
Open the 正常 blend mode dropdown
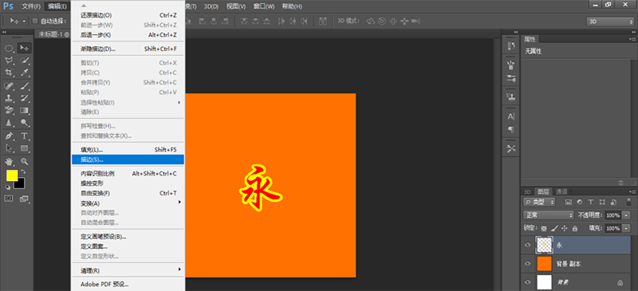click(x=548, y=215)
